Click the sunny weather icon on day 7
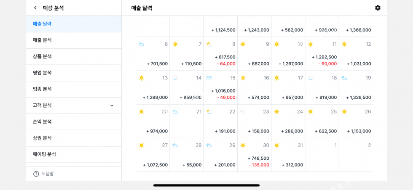413x190 pixels. (175, 44)
